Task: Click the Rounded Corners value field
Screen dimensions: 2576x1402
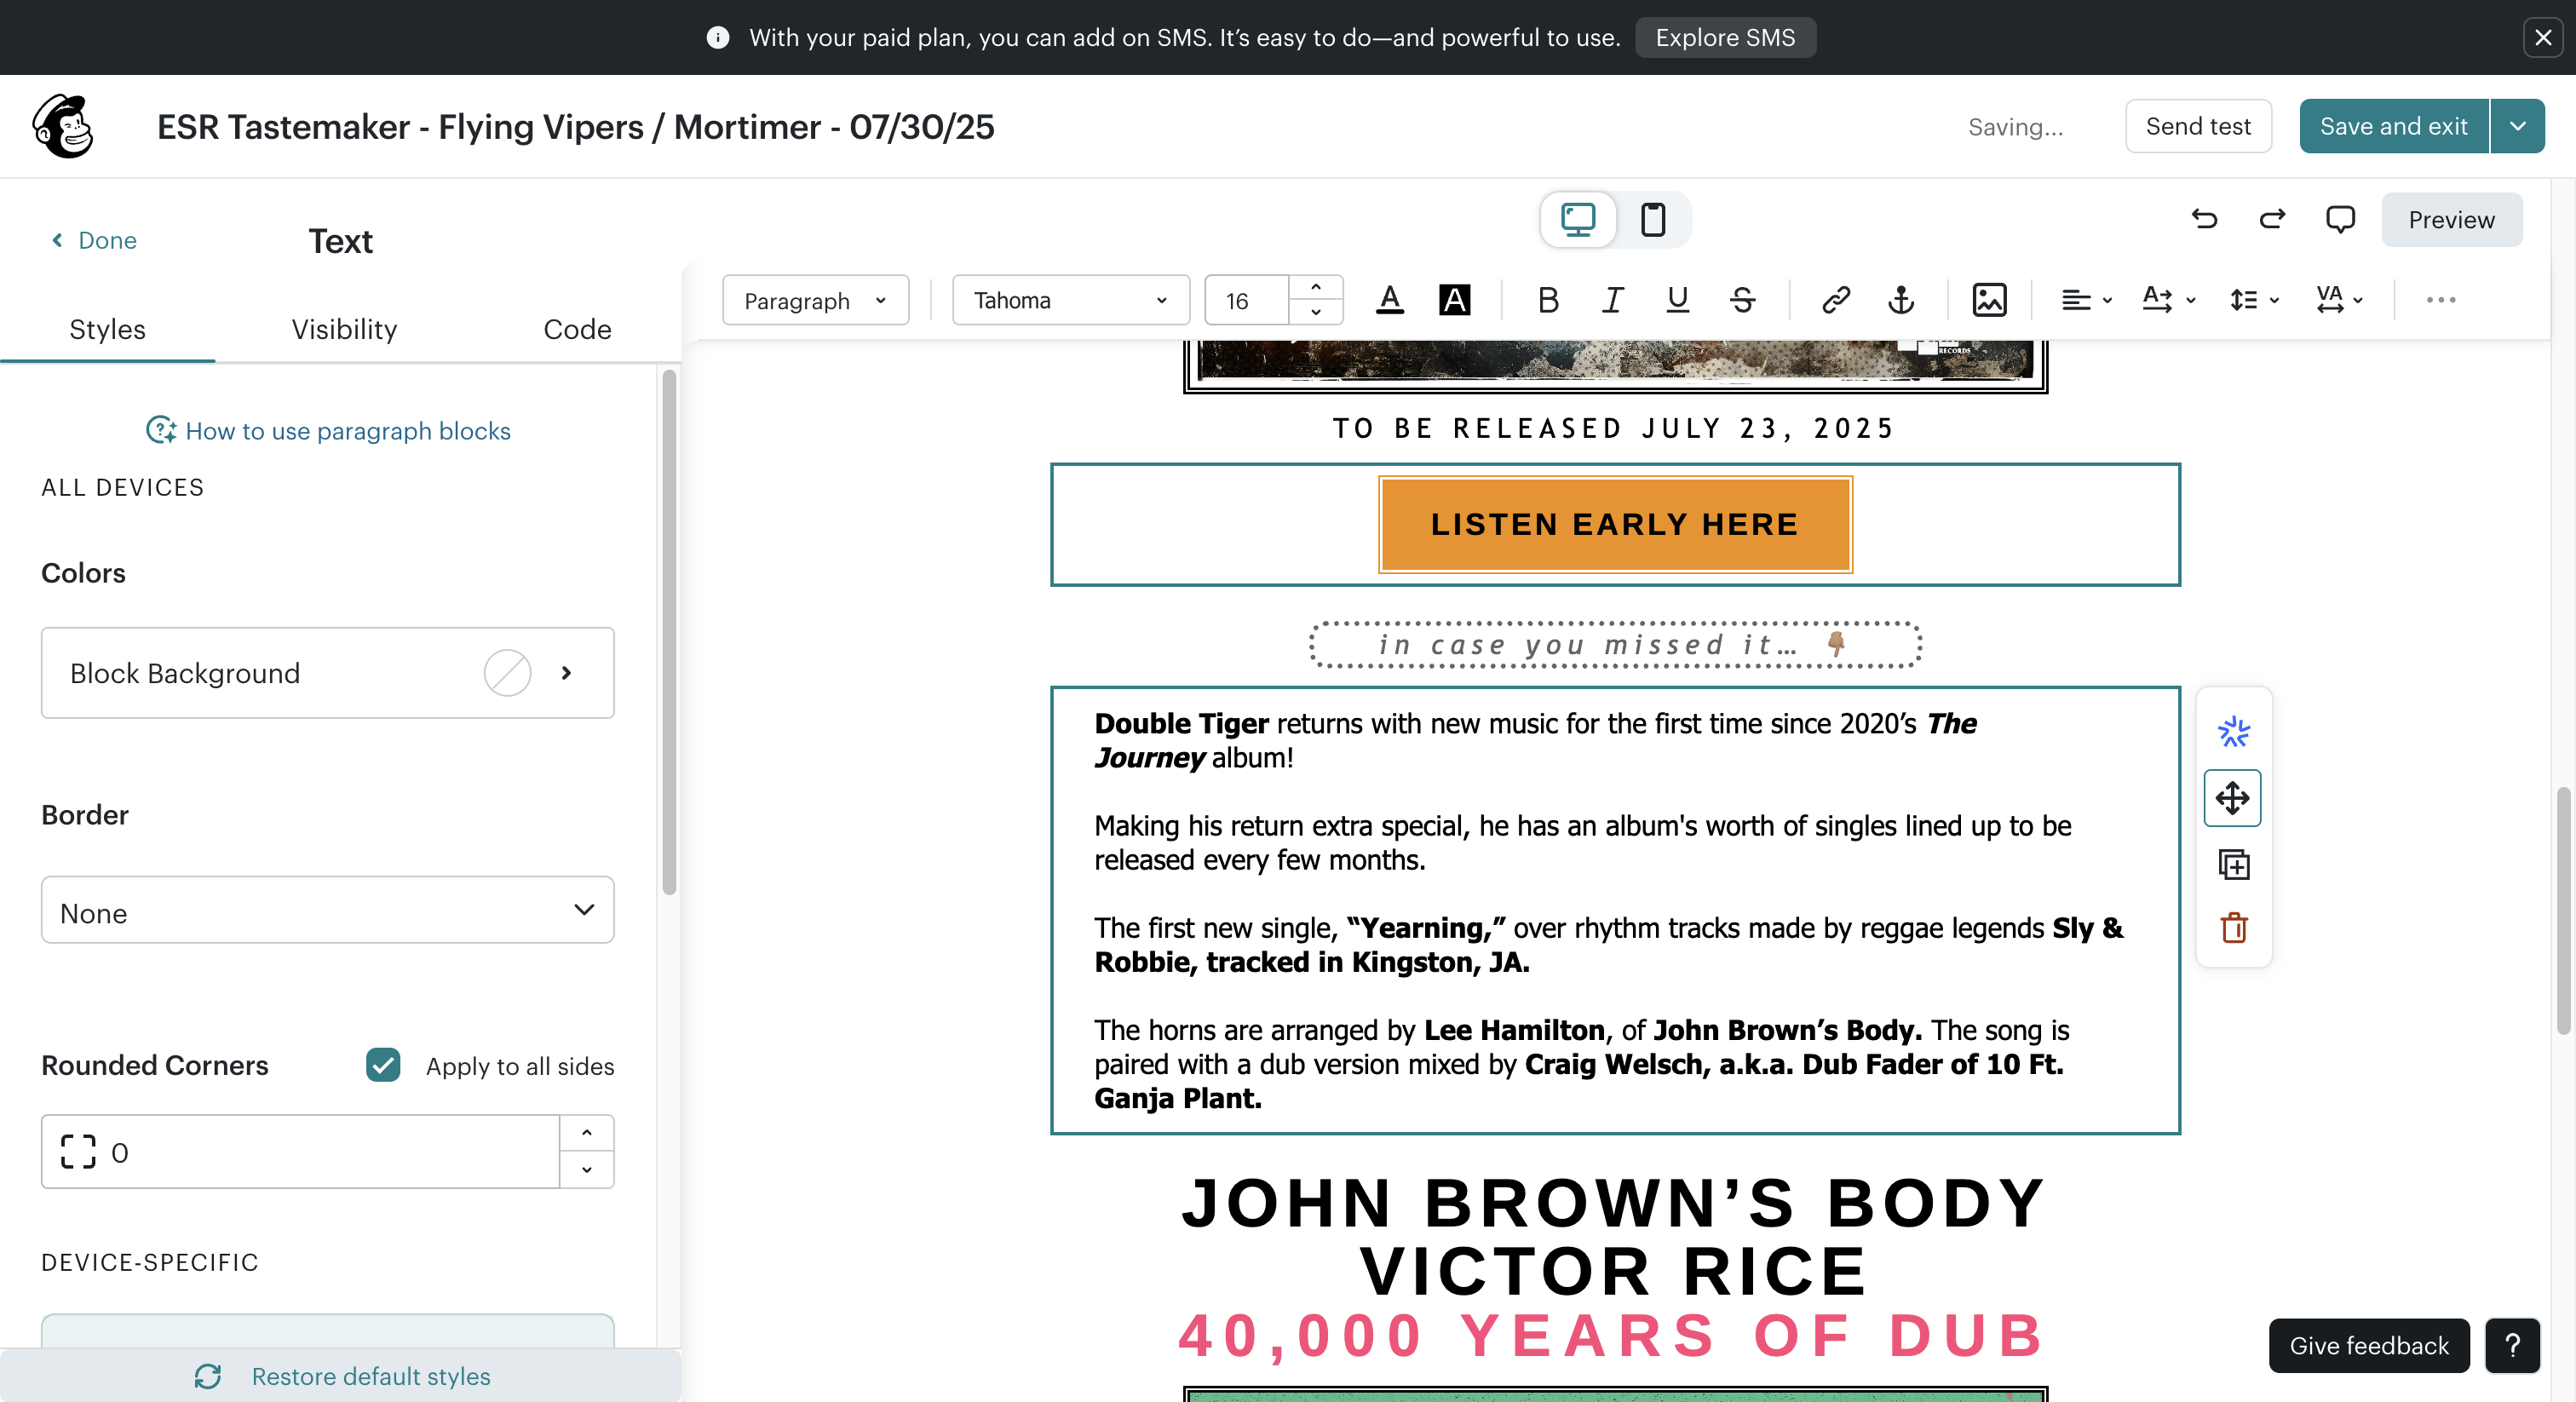Action: pos(300,1152)
